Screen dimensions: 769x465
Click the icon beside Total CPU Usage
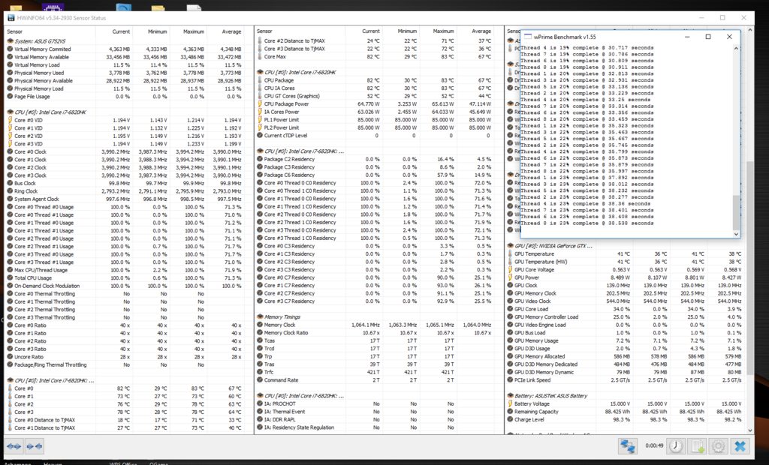point(10,277)
